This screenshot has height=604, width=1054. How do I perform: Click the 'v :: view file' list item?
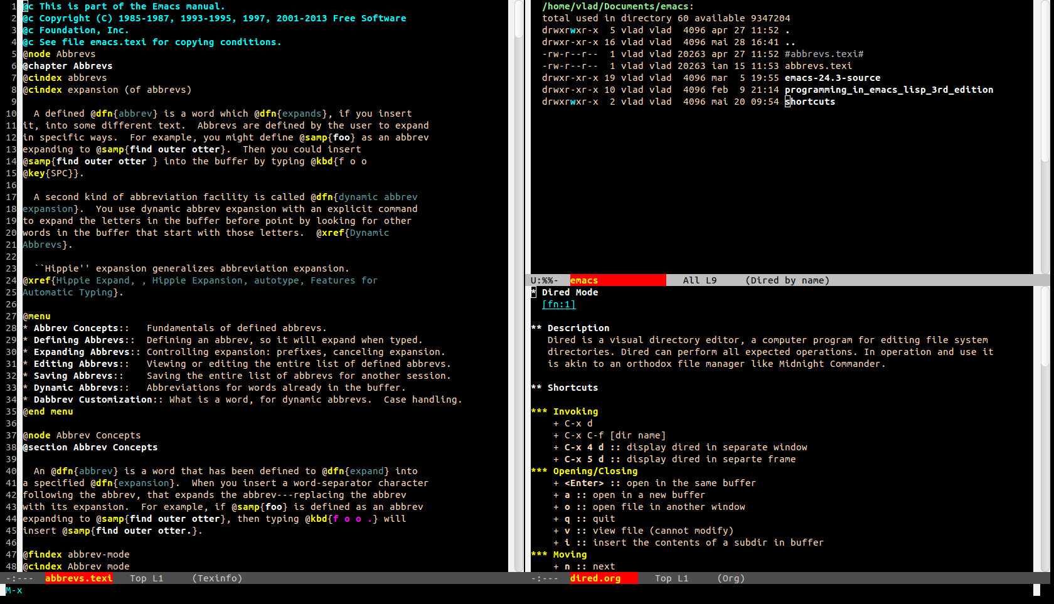(x=644, y=531)
